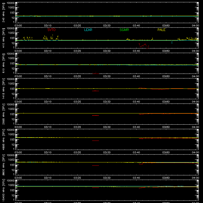Viewport: 203px width, 203px height.
Task: Click the cyan LEAR dip in 410 MHz plot
Action: coord(172,42)
